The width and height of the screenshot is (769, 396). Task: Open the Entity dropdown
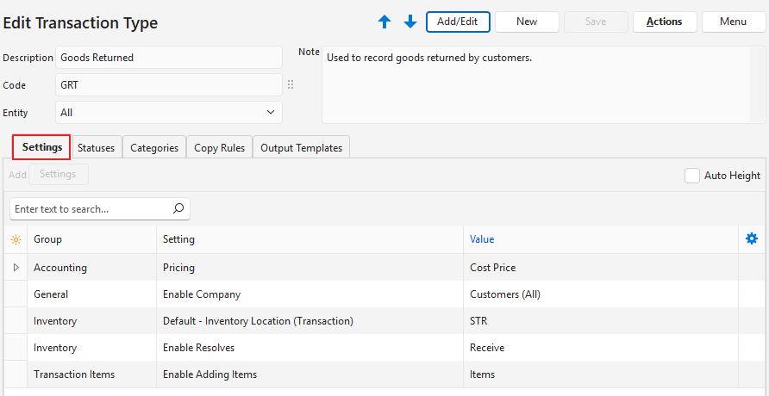169,113
